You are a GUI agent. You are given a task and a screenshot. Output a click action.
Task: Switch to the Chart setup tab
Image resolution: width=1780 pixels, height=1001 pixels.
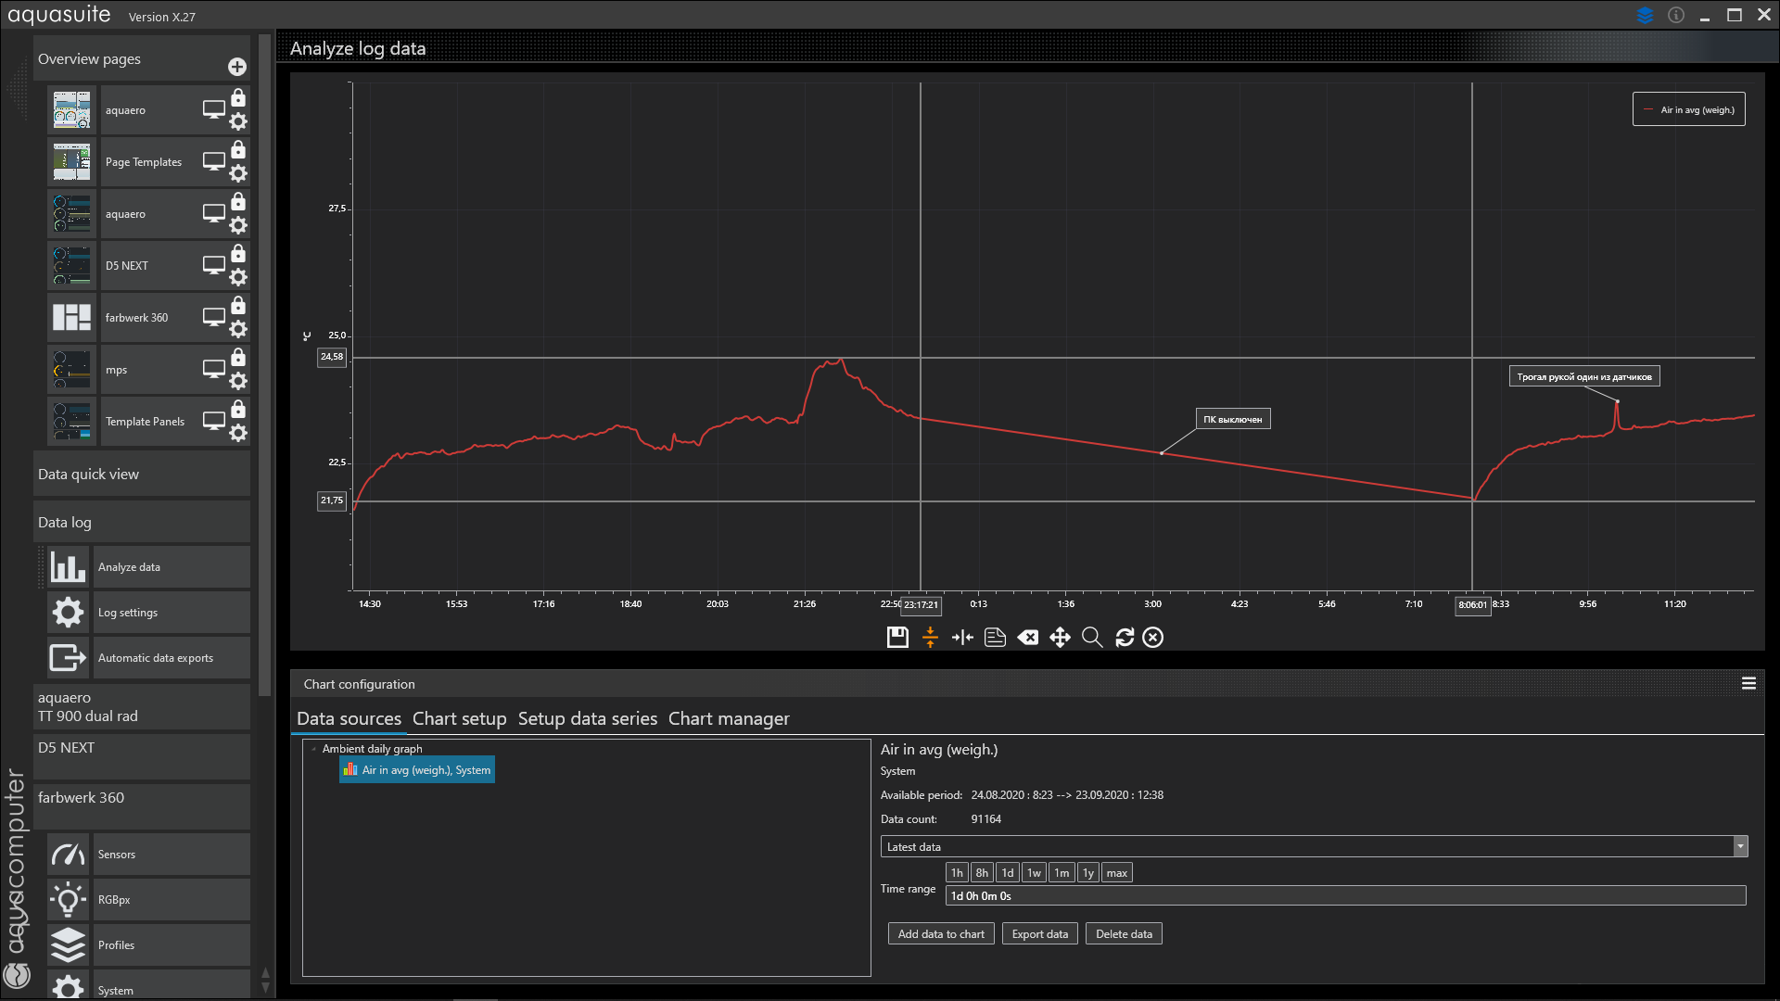coord(459,719)
